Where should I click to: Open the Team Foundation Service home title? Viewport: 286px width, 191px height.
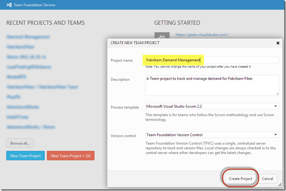click(x=35, y=5)
